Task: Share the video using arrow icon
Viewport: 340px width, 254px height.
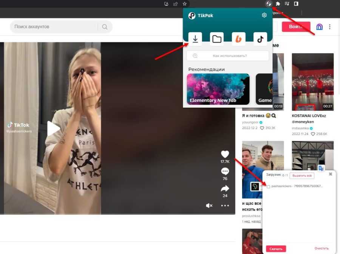Action: [225, 188]
